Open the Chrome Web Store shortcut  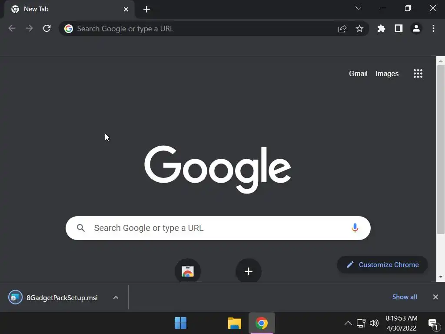pyautogui.click(x=188, y=271)
